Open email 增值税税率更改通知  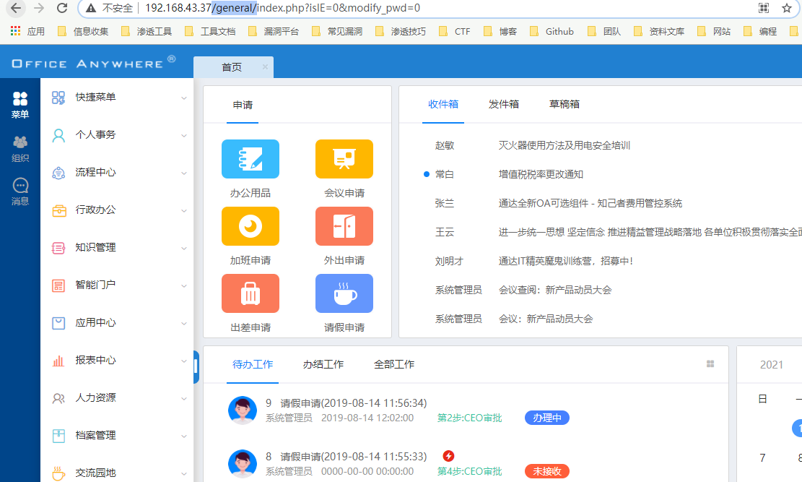(x=541, y=174)
